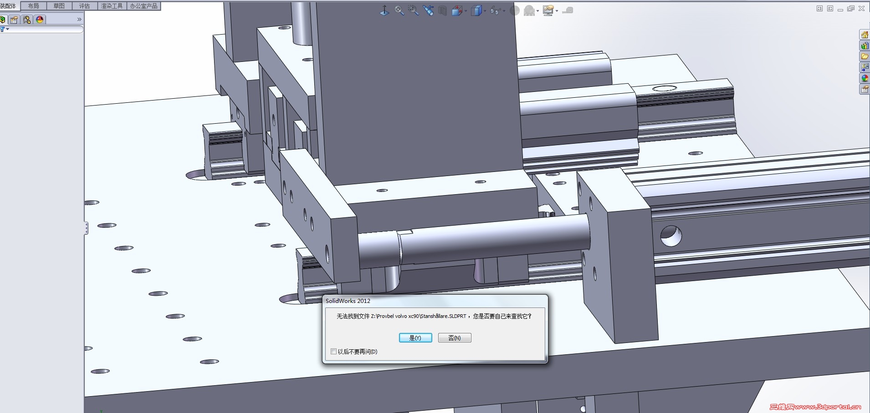Collapse the left panel using splitter handle
870x413 pixels.
tap(86, 228)
